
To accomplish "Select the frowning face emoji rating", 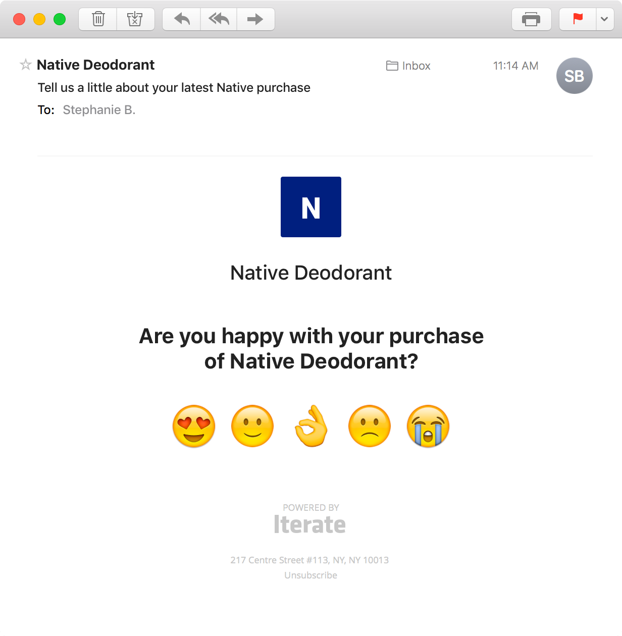I will click(x=370, y=426).
